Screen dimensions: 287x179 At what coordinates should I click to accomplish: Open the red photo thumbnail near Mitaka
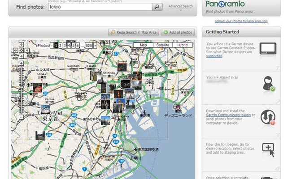click(x=38, y=88)
